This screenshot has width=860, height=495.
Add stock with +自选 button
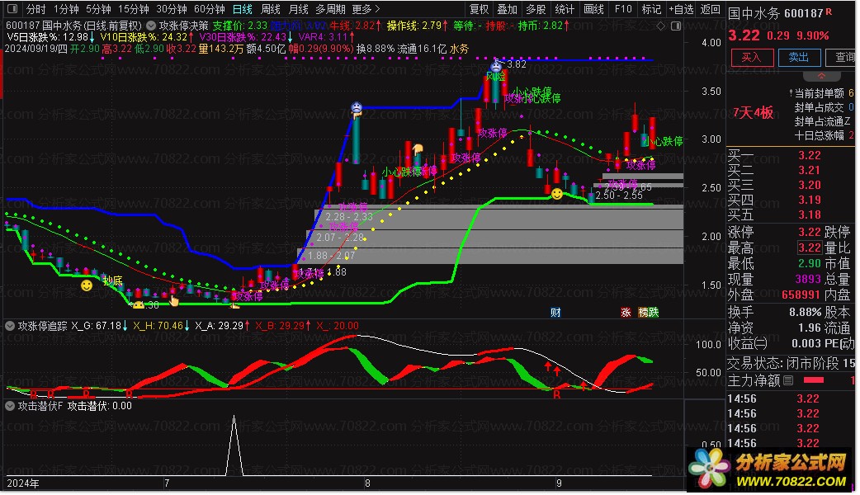point(681,9)
